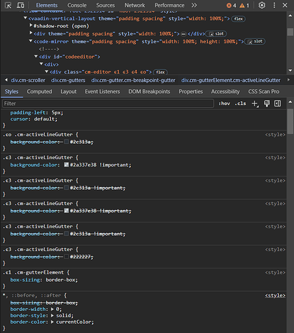The height and width of the screenshot is (333, 294).
Task: Open the Layout pane tab
Action: 69,92
